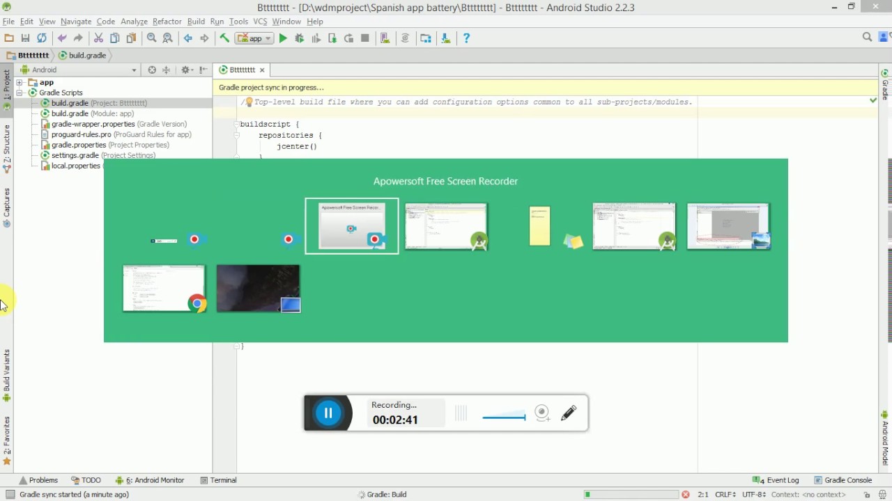892x501 pixels.
Task: Click the Gradle build progress bar
Action: tap(631, 495)
